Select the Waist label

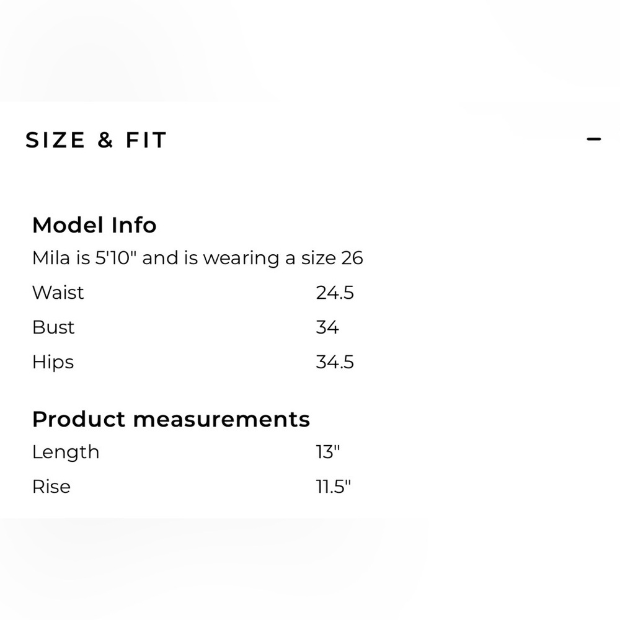click(x=58, y=293)
